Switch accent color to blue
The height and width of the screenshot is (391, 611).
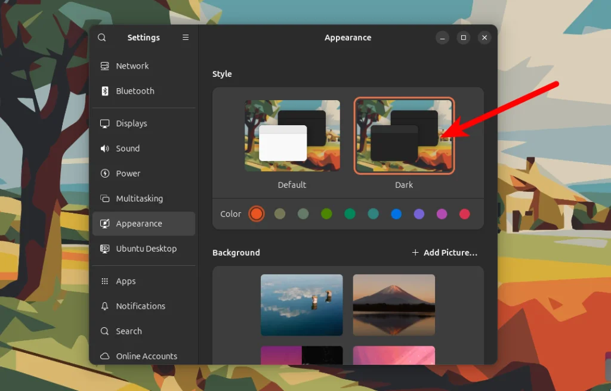(x=395, y=214)
